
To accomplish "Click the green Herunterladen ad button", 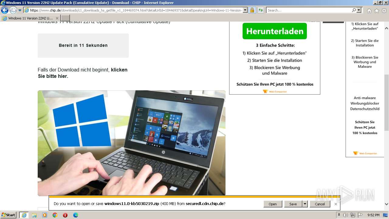I will click(x=275, y=31).
